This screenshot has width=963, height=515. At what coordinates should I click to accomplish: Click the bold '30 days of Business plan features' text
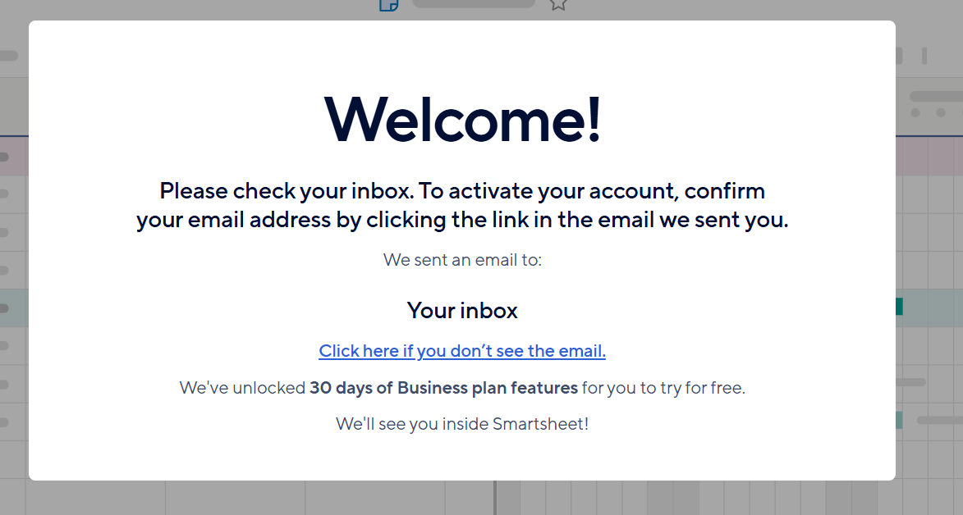click(443, 387)
